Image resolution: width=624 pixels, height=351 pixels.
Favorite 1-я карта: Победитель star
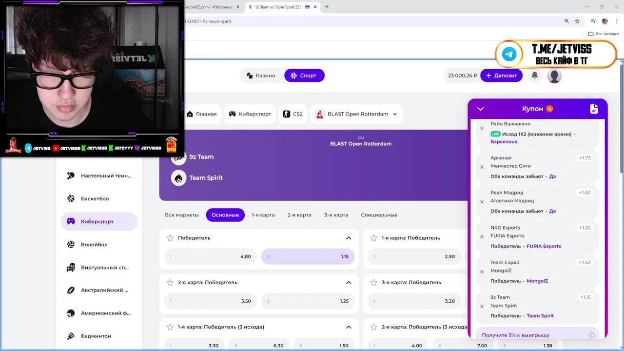[373, 238]
